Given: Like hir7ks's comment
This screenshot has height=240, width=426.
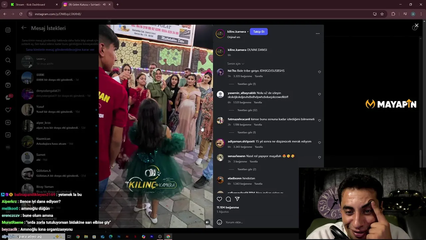Looking at the screenshot, I should point(319,72).
